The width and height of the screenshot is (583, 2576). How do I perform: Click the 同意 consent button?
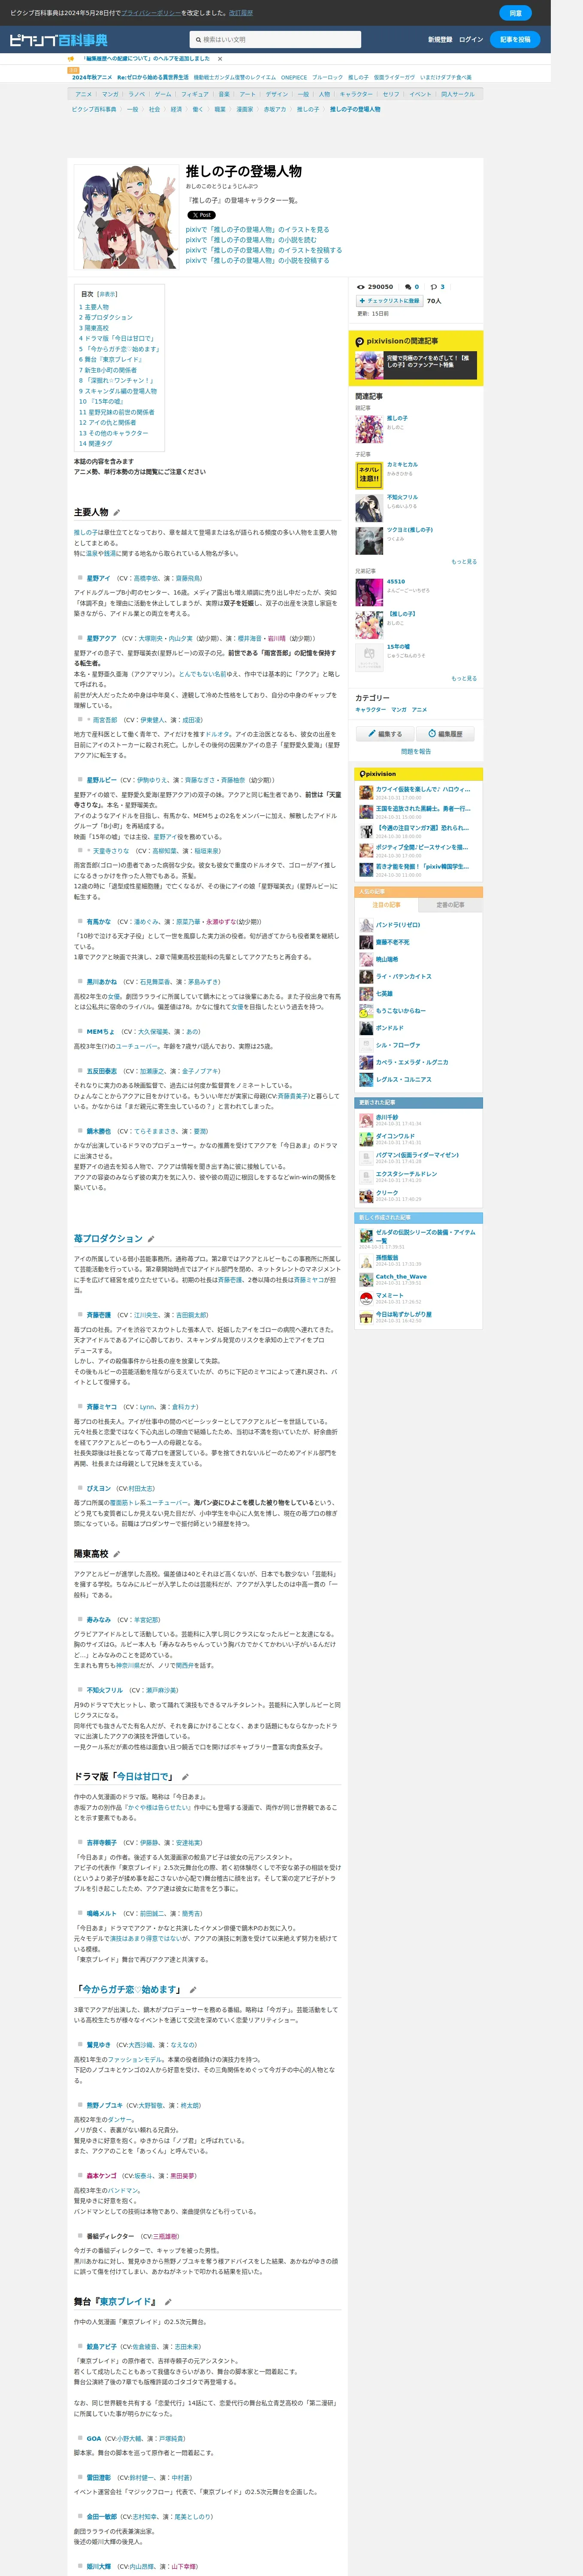[515, 13]
